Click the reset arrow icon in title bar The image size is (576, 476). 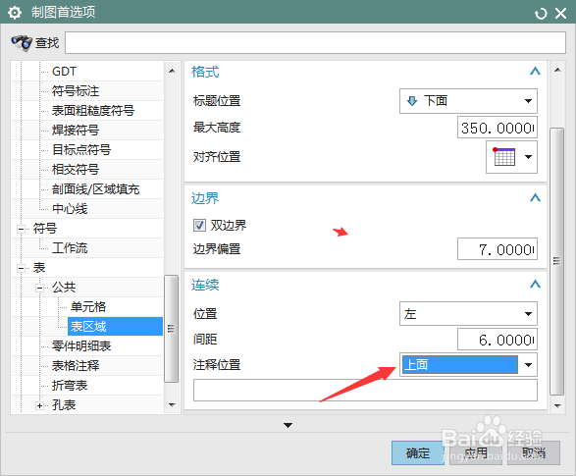541,14
